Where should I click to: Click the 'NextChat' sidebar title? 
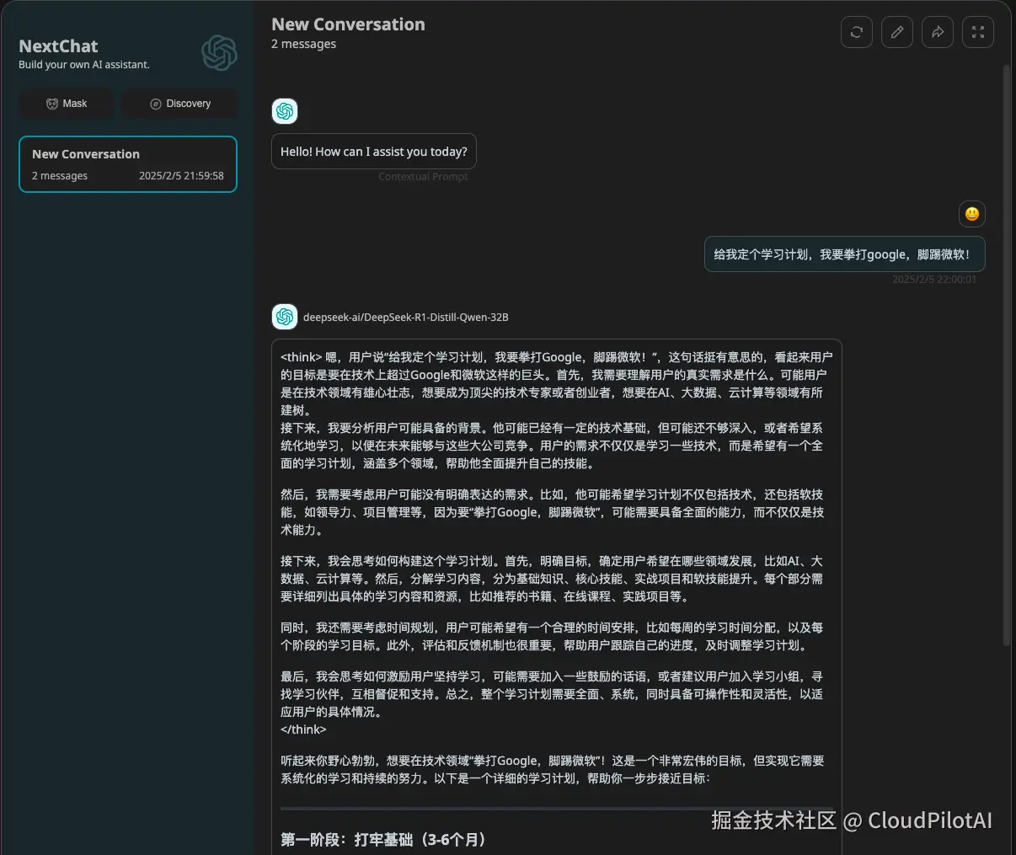coord(58,46)
